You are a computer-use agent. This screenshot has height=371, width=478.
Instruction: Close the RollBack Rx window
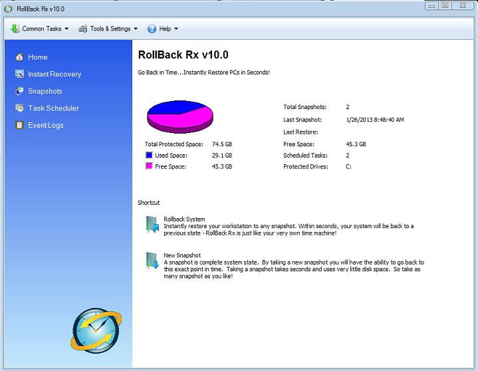pos(463,5)
